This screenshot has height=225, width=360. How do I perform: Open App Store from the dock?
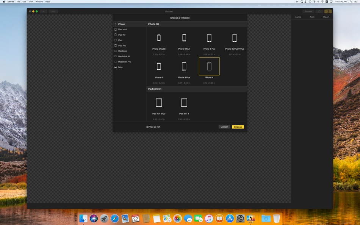click(230, 218)
